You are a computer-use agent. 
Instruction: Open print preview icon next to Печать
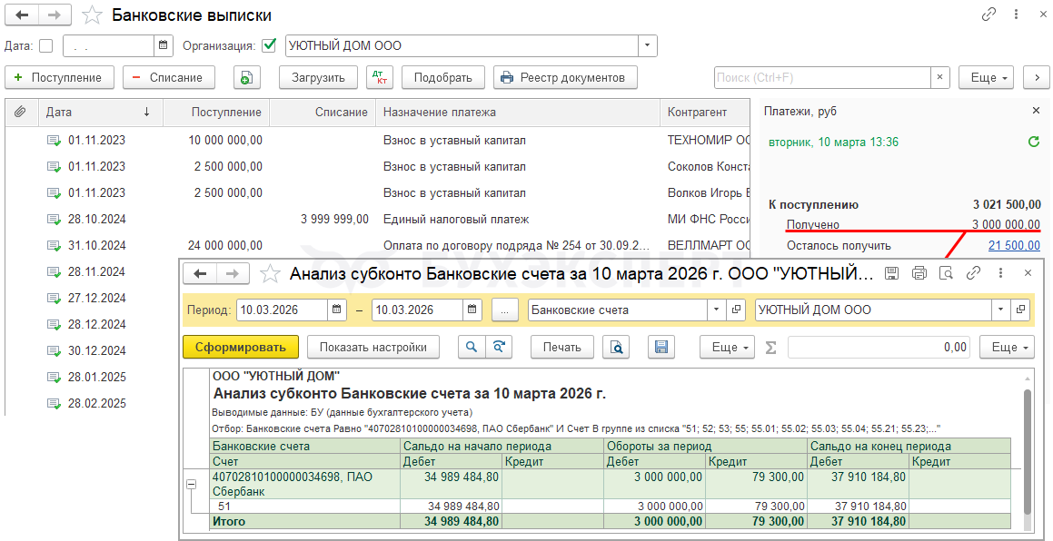(x=617, y=347)
